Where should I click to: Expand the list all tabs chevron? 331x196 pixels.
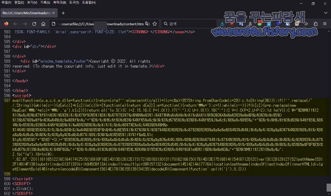click(326, 13)
